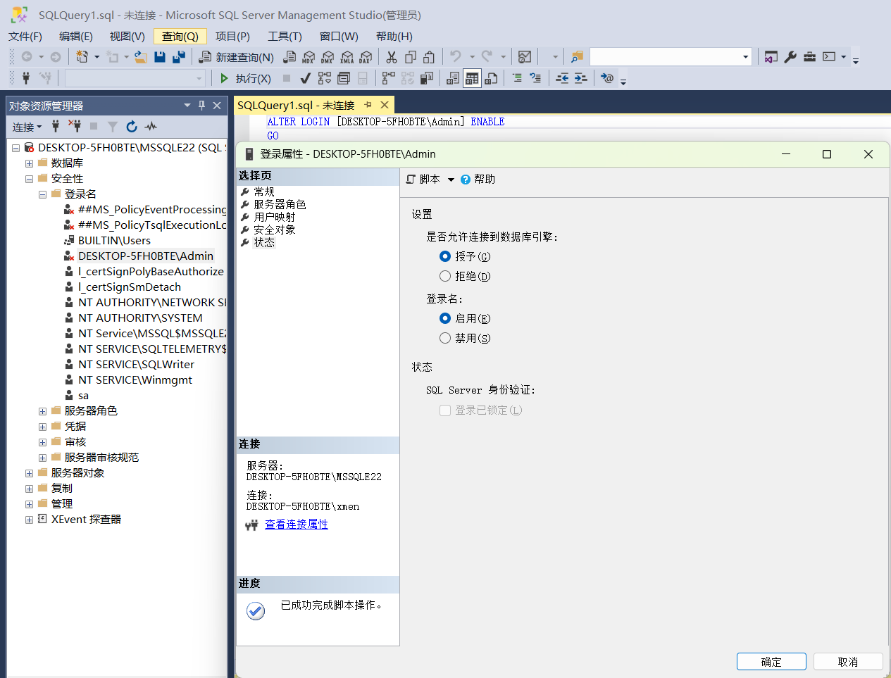Expand the 数据库 tree node
891x678 pixels.
point(28,163)
